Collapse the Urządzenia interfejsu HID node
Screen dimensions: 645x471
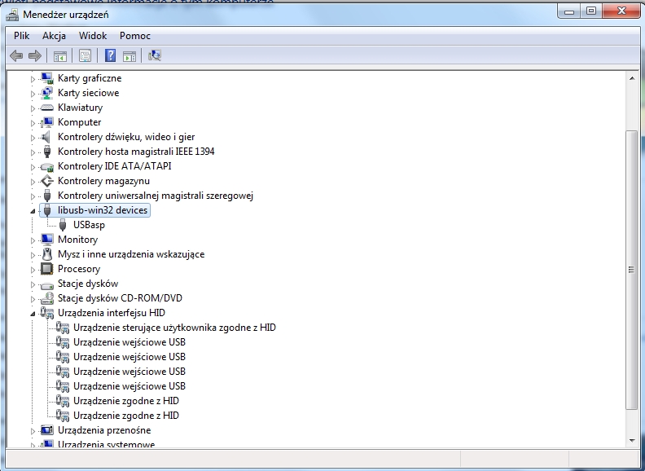pyautogui.click(x=33, y=314)
